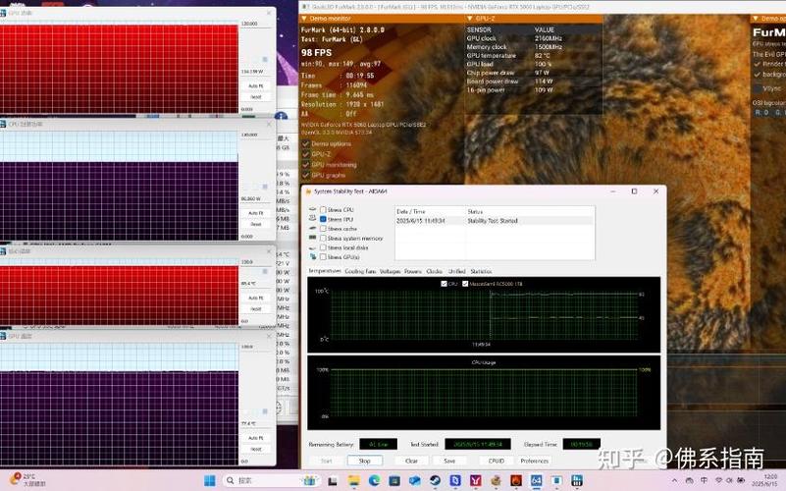Screen dimensions: 786x491
Task: Collapse the FurMark Demo monitor panel
Action: point(305,18)
